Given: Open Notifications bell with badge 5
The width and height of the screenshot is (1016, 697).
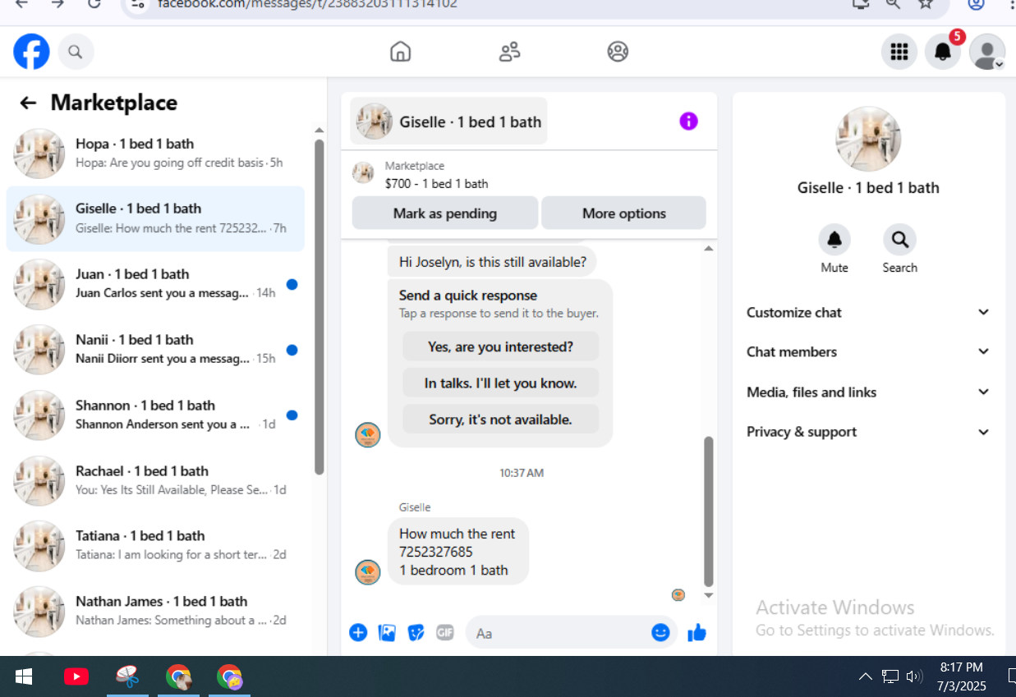Looking at the screenshot, I should click(943, 52).
